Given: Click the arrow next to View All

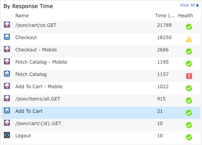Looking at the screenshot, I should (x=198, y=5).
